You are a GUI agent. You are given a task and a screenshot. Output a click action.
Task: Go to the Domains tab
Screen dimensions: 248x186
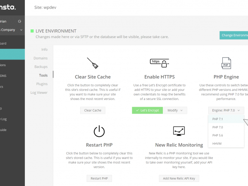click(x=41, y=58)
